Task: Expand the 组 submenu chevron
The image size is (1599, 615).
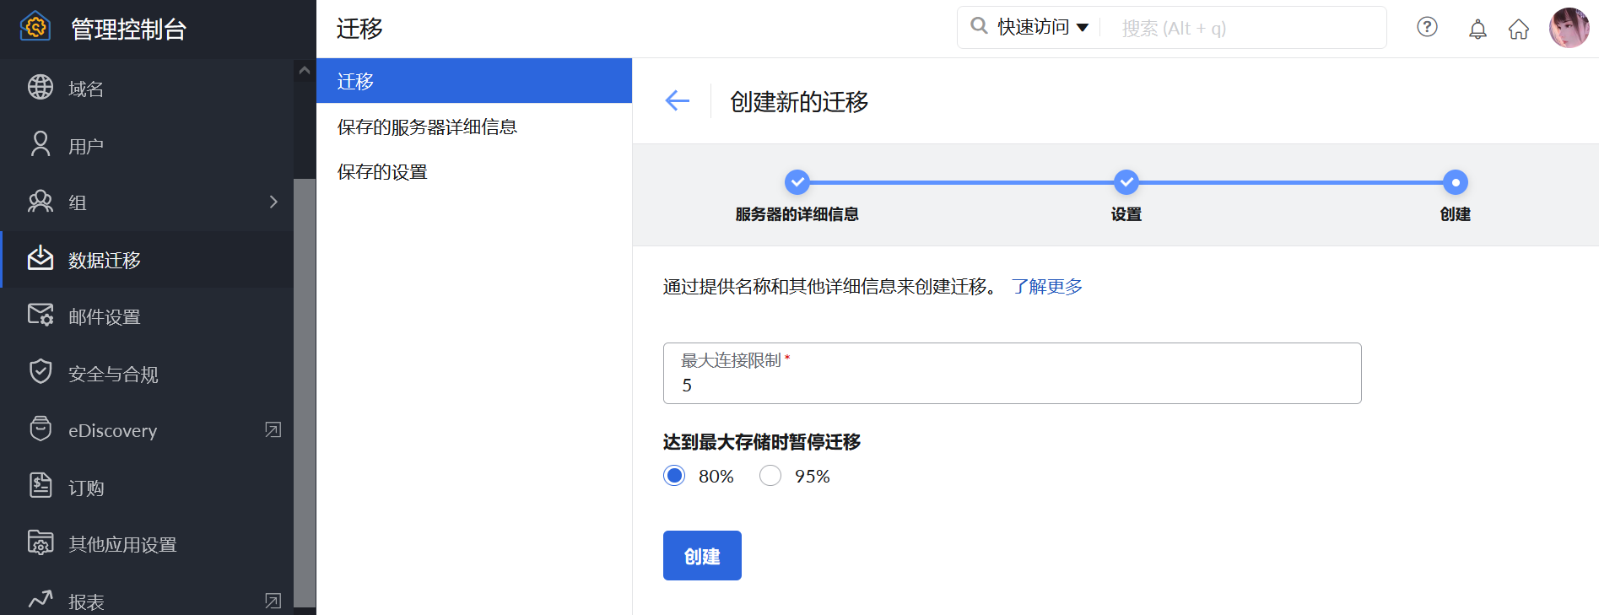Action: coord(273,202)
